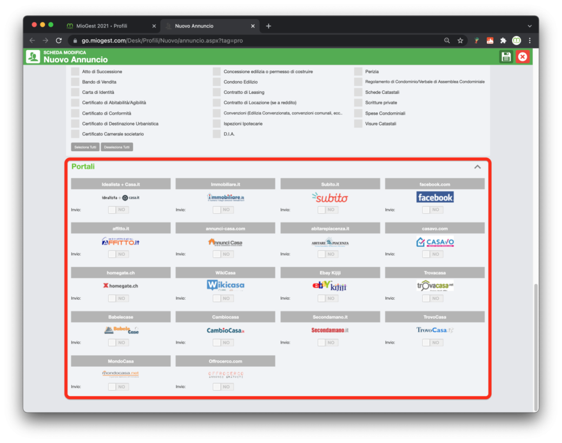Turn on Invio for Subito.it

click(328, 210)
